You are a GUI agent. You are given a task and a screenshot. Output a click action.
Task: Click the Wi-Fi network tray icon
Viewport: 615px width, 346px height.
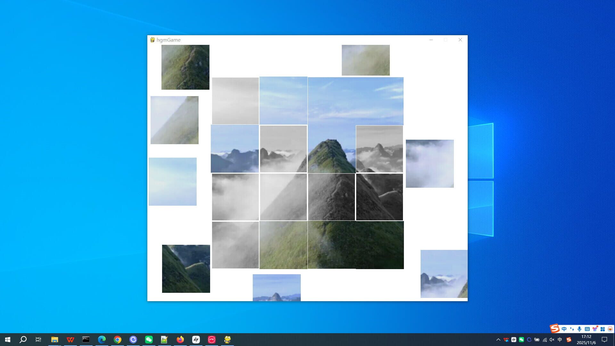click(x=545, y=340)
